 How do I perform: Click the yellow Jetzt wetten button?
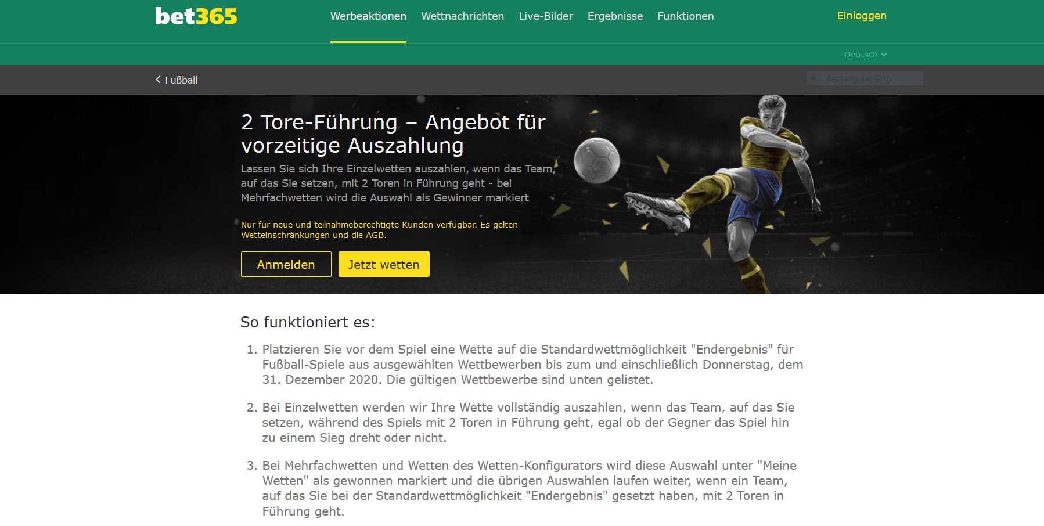click(x=384, y=264)
